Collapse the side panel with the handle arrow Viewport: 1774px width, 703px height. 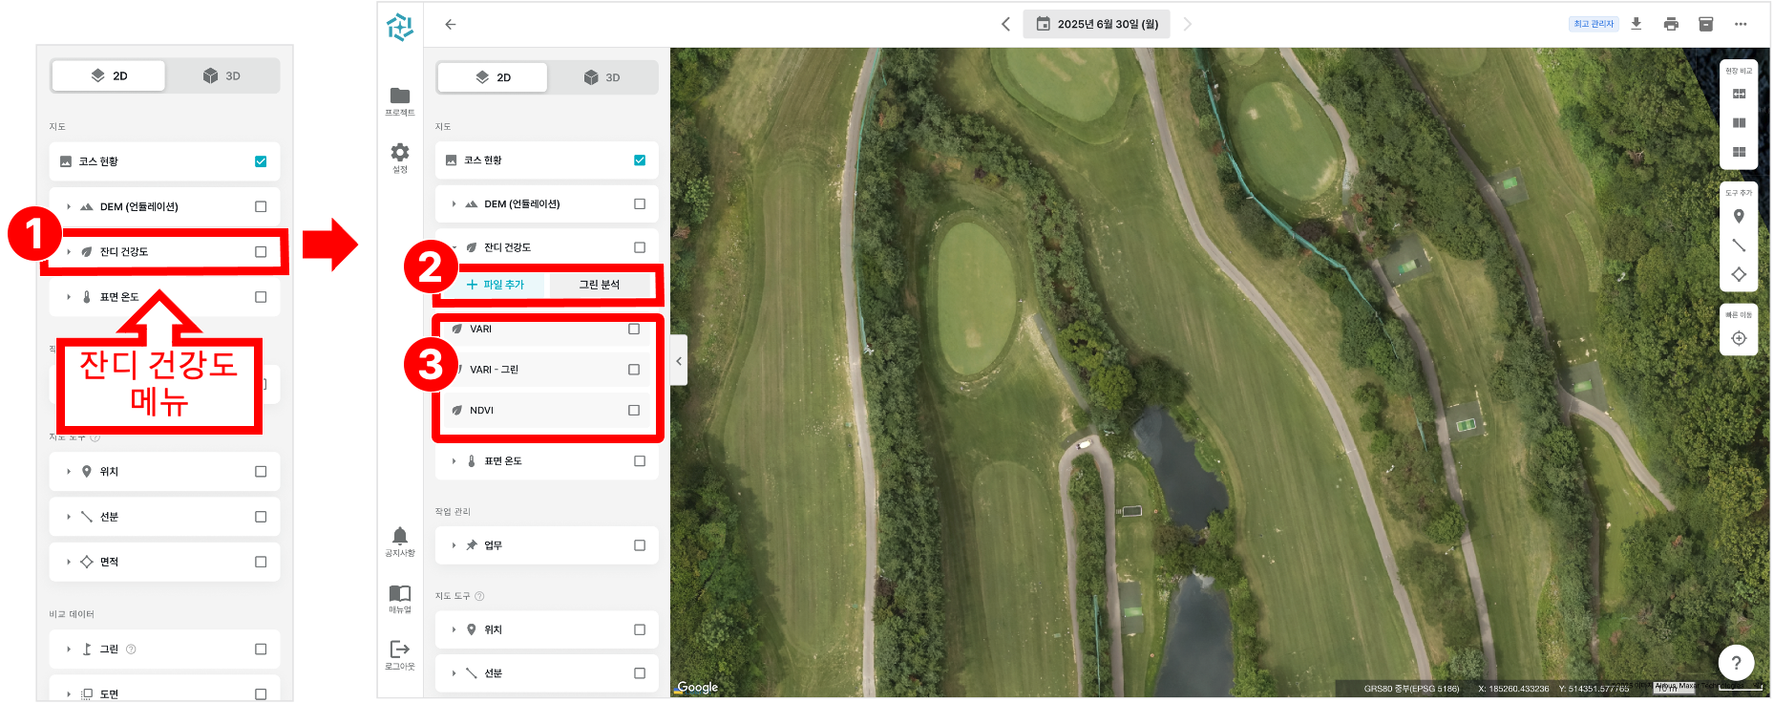pyautogui.click(x=679, y=361)
